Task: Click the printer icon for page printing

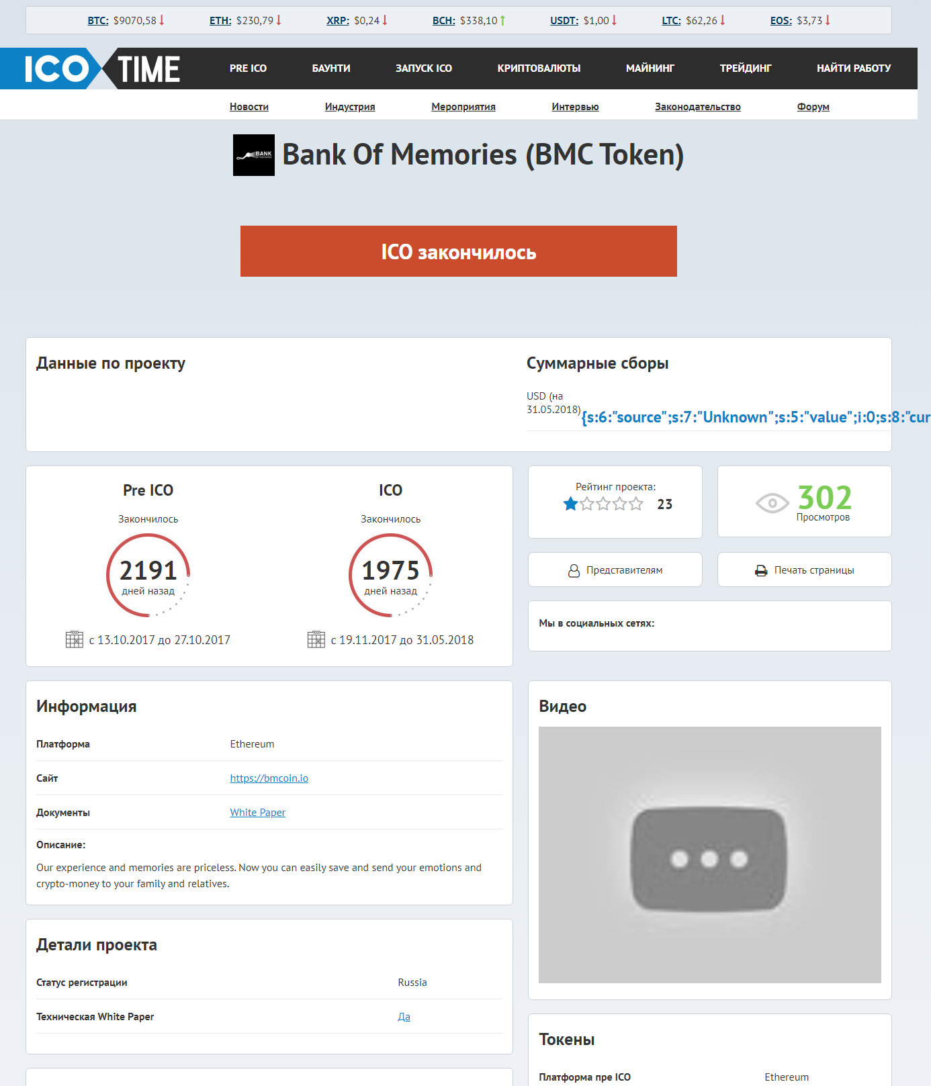Action: [x=761, y=571]
